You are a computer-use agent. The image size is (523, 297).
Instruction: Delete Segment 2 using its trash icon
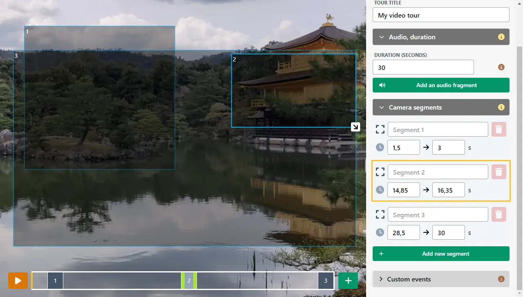pyautogui.click(x=498, y=171)
